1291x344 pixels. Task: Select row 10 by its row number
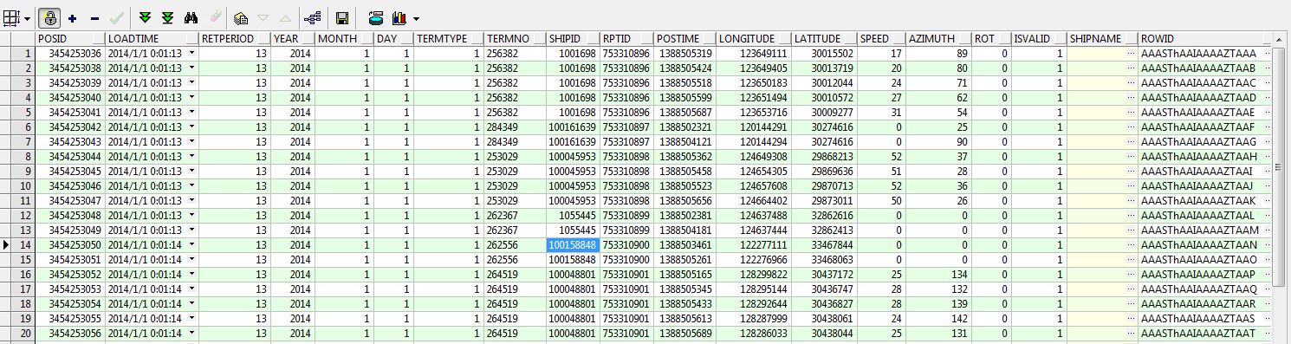pos(23,186)
